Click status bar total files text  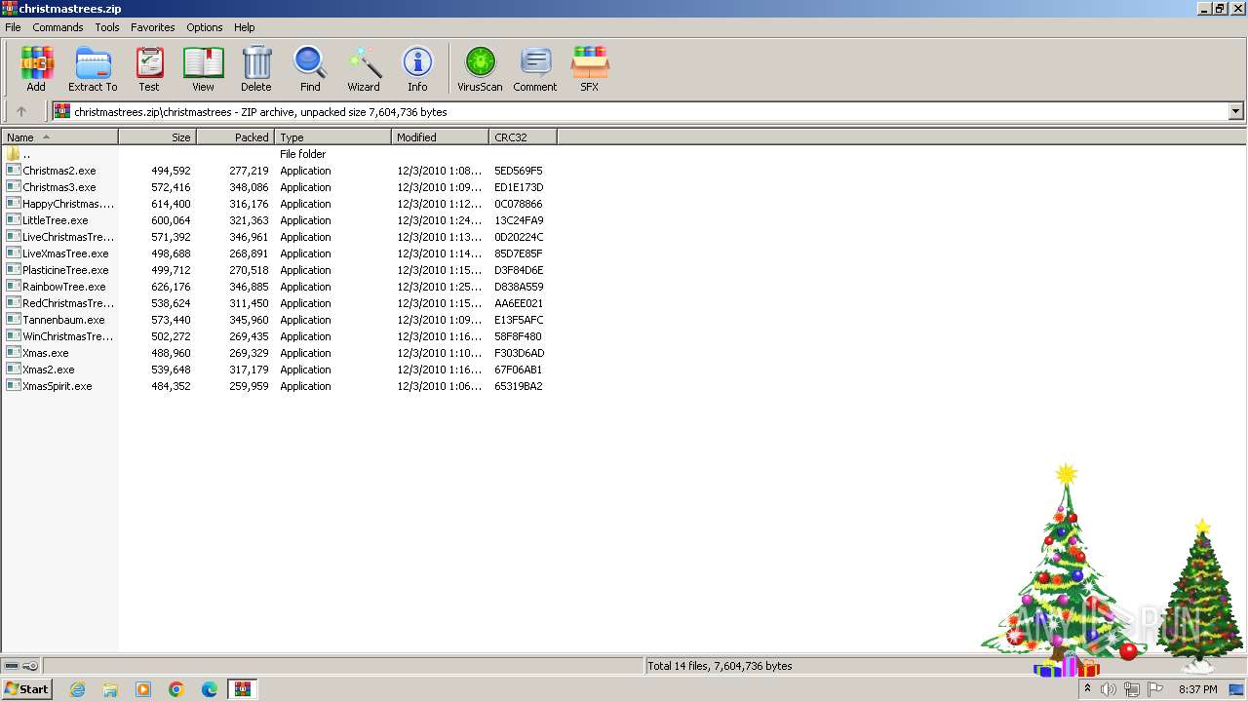720,666
